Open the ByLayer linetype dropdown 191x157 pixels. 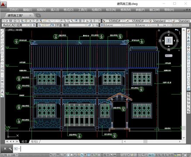137,25
